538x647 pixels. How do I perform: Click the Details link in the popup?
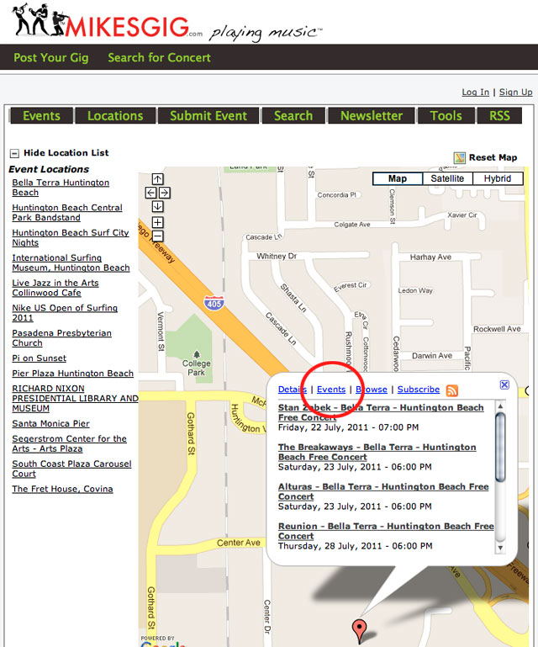click(293, 390)
